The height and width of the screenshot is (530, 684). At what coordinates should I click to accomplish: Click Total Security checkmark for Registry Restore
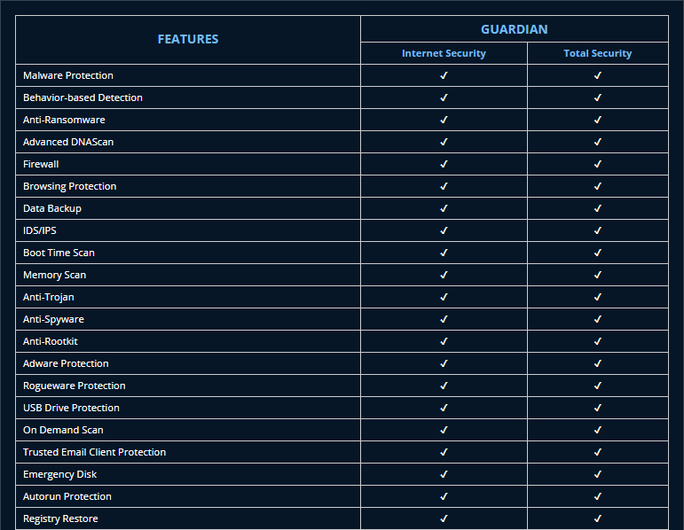[x=598, y=518]
